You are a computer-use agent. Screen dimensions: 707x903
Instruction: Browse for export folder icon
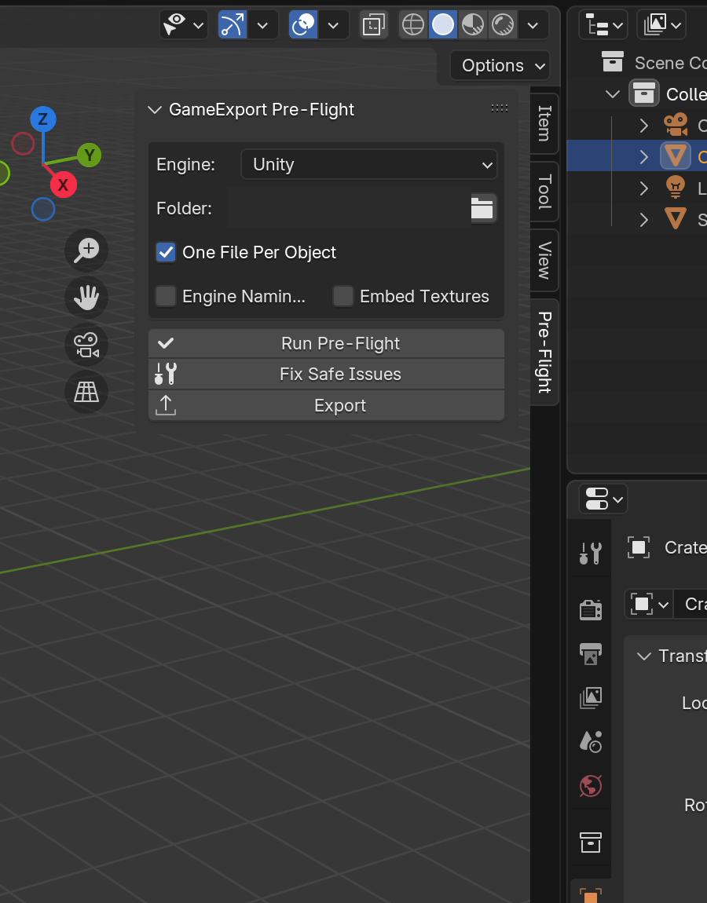[482, 208]
